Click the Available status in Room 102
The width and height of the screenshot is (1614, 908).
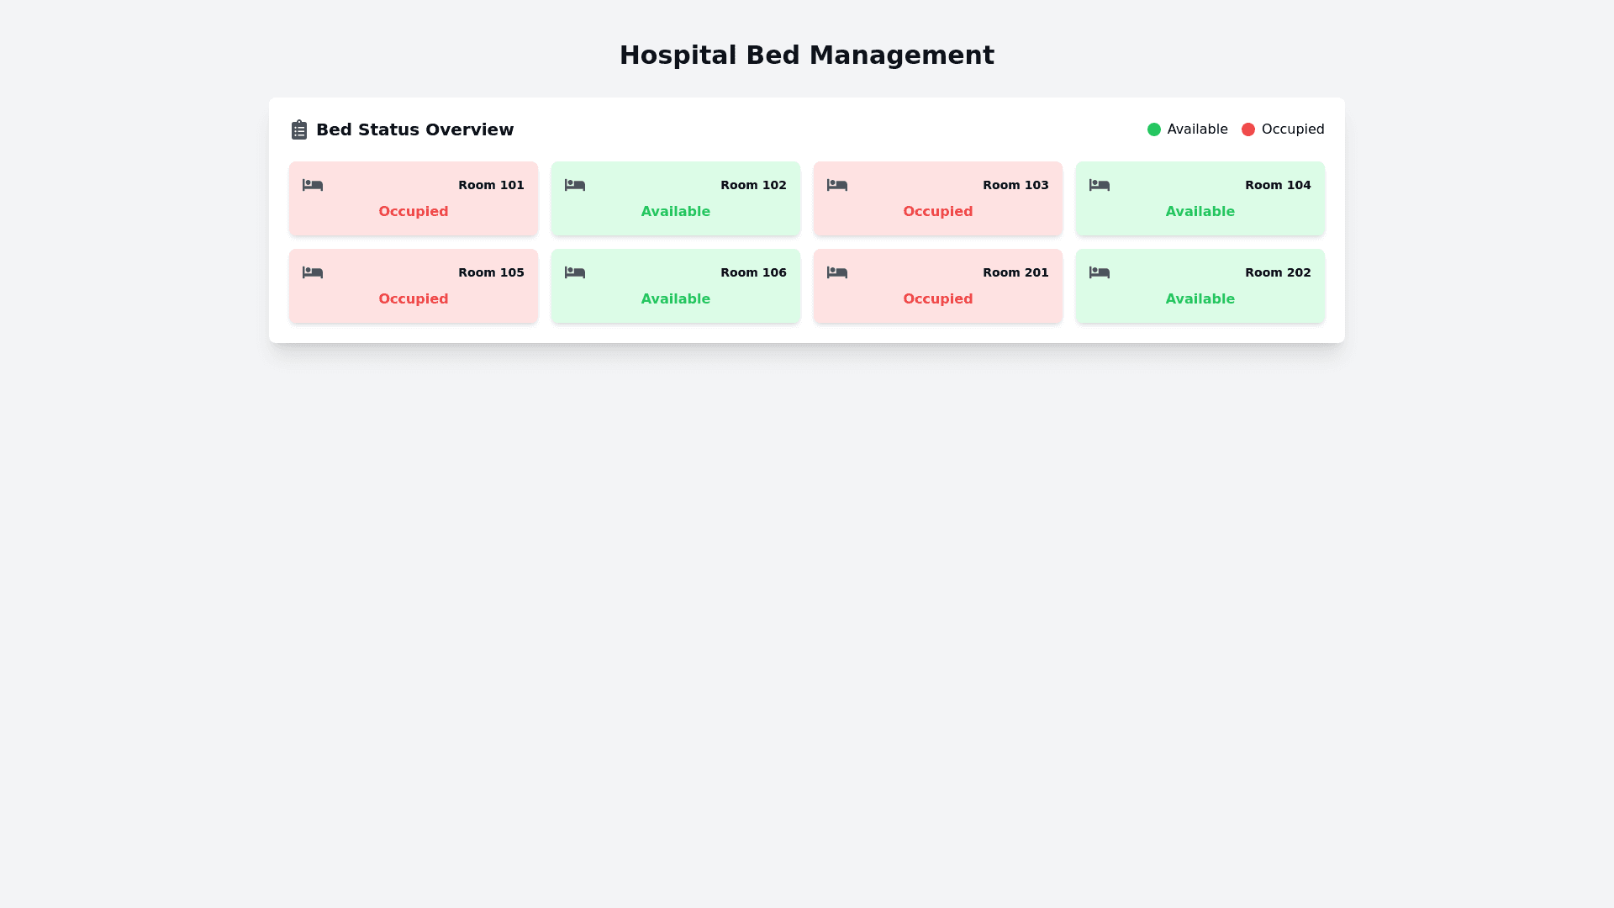[x=675, y=212]
